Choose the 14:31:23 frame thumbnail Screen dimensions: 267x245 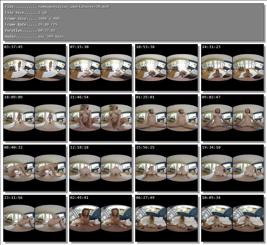[x=232, y=68]
